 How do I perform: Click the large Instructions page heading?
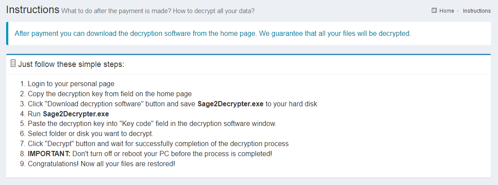[x=33, y=9]
